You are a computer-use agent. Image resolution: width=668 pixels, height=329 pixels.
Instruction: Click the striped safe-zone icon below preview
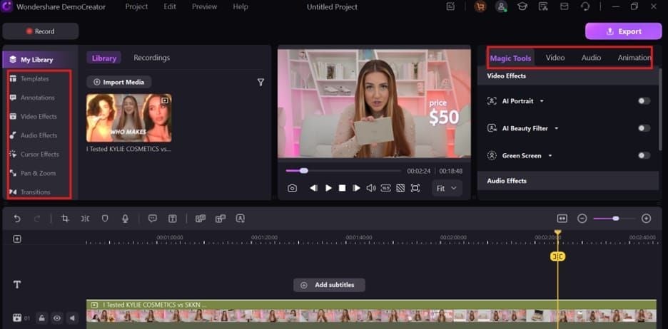(400, 188)
